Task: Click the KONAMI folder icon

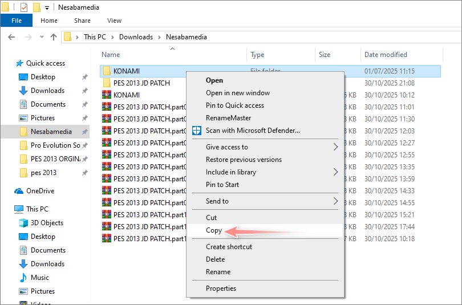Action: tap(107, 71)
